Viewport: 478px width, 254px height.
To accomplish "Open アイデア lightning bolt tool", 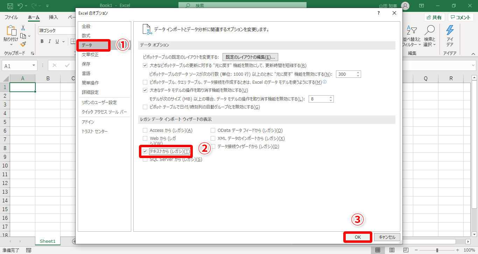I will (450, 36).
